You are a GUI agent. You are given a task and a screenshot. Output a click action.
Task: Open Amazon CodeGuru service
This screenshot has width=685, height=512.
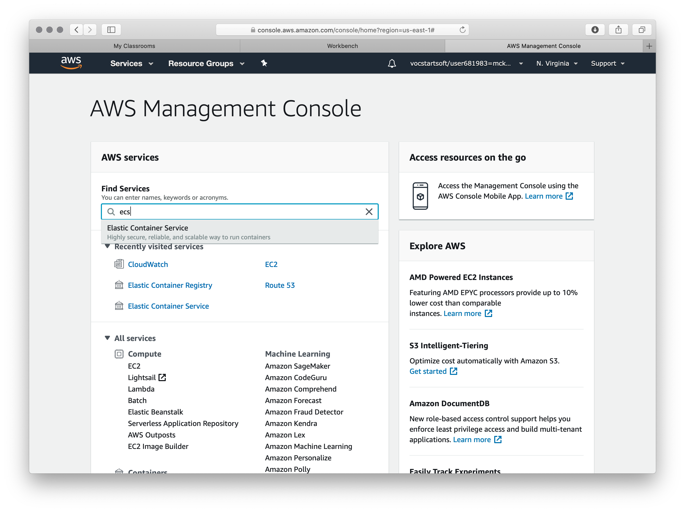pyautogui.click(x=296, y=377)
